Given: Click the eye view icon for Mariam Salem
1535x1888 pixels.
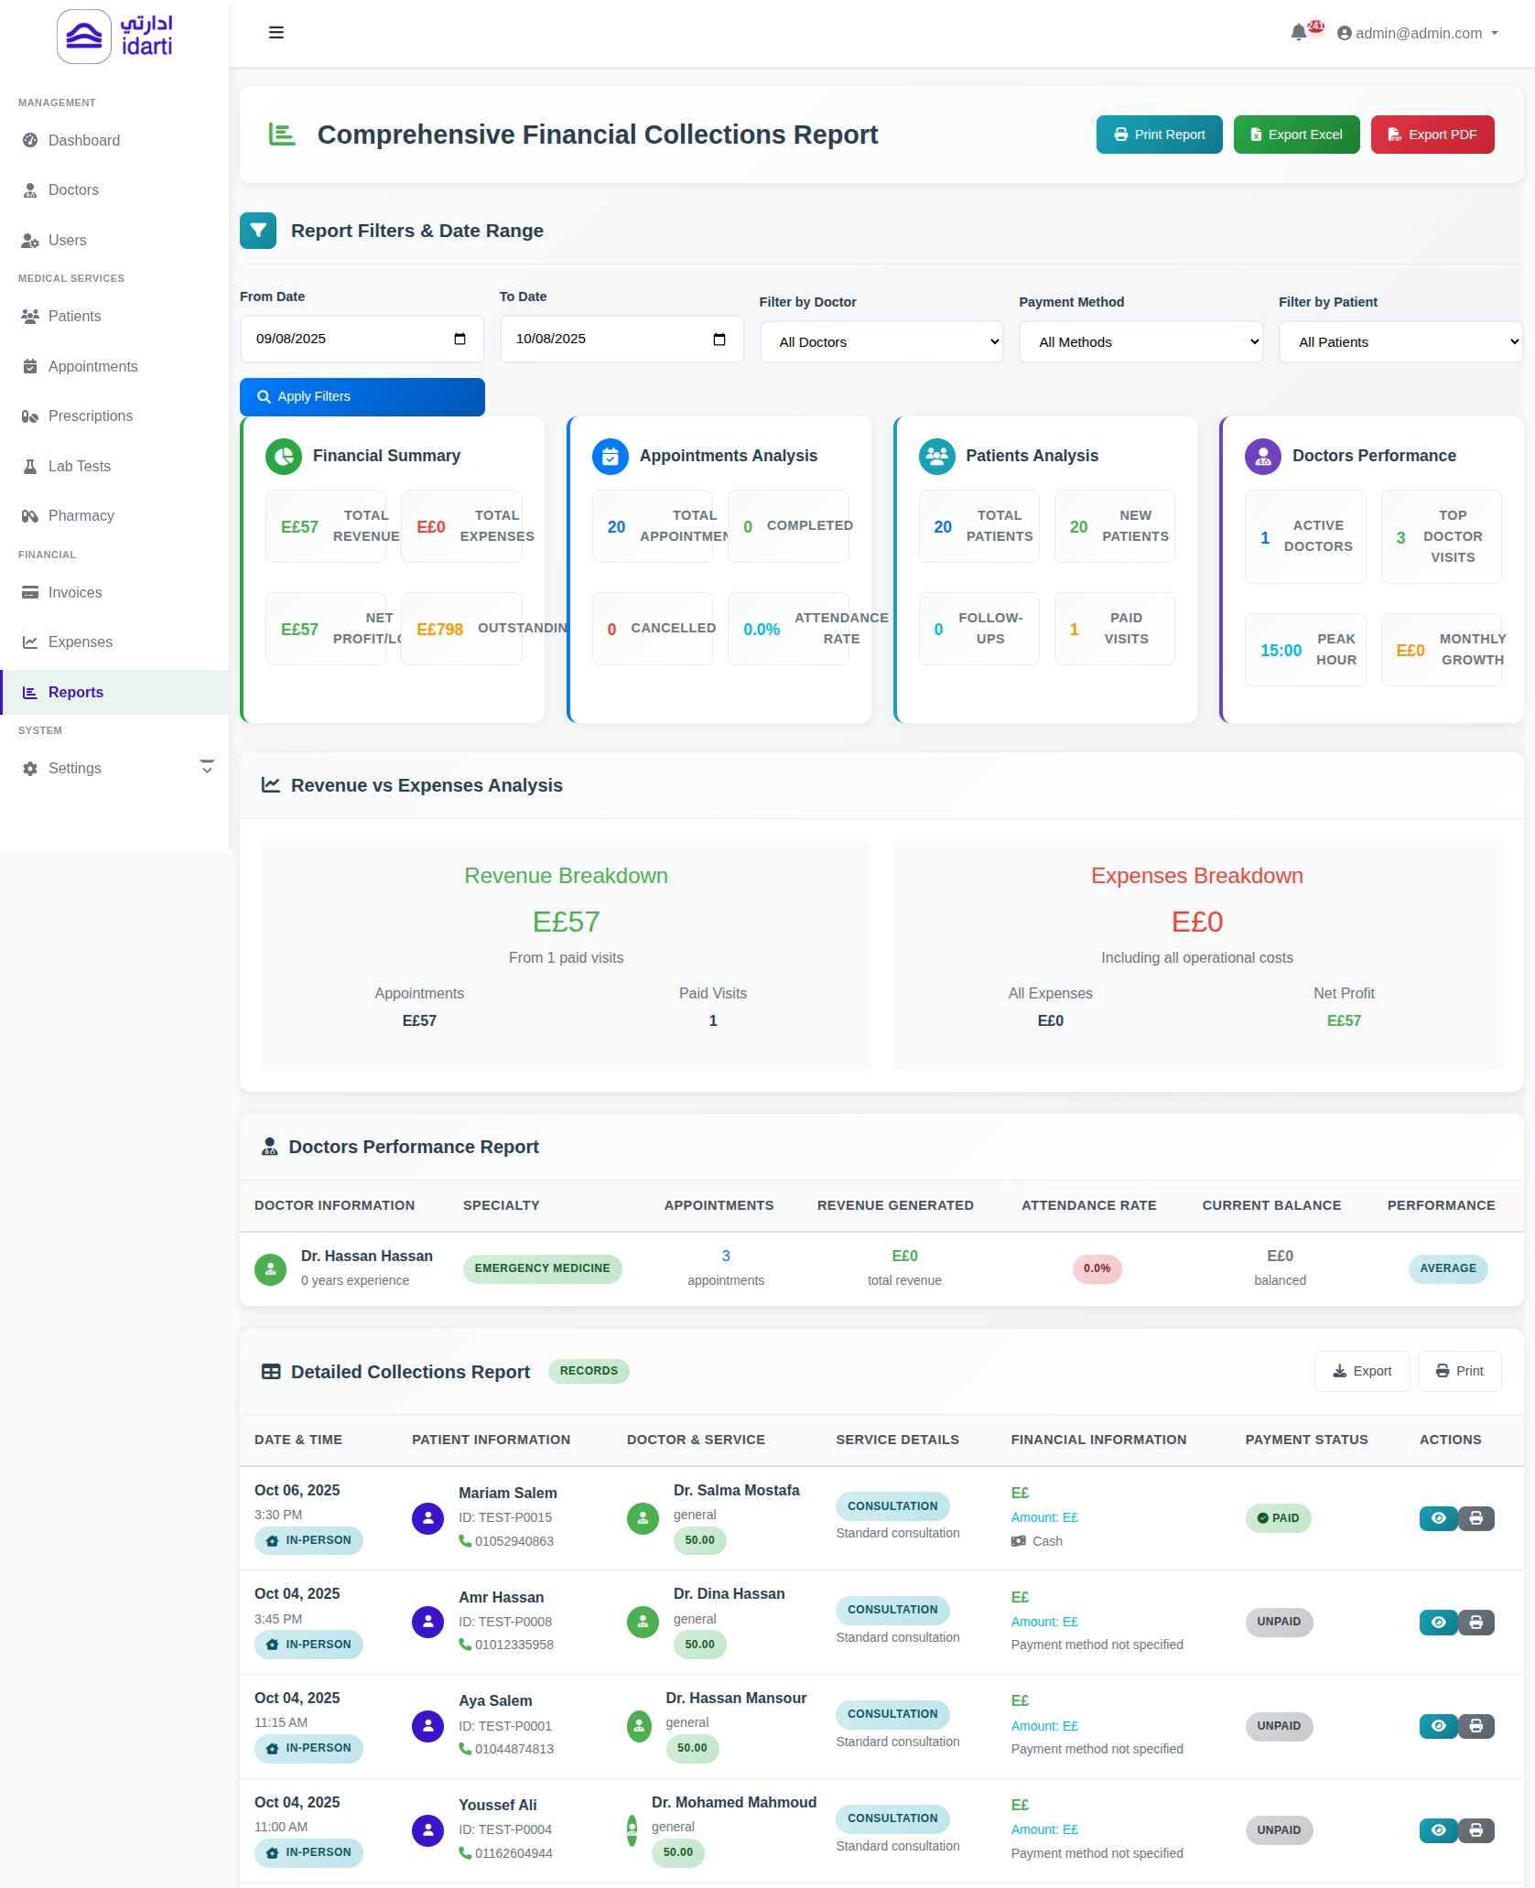Looking at the screenshot, I should click(x=1438, y=1518).
